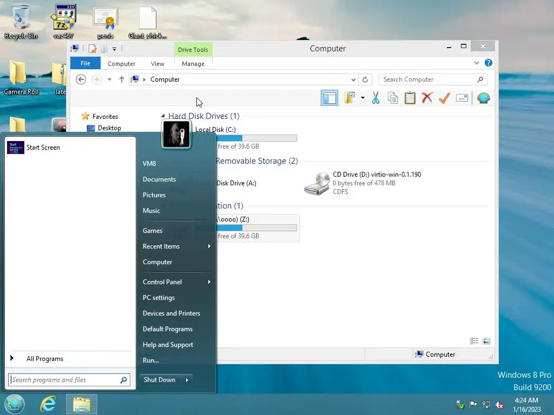The width and height of the screenshot is (554, 415).
Task: Open Action Center flag tray icon
Action: click(473, 405)
